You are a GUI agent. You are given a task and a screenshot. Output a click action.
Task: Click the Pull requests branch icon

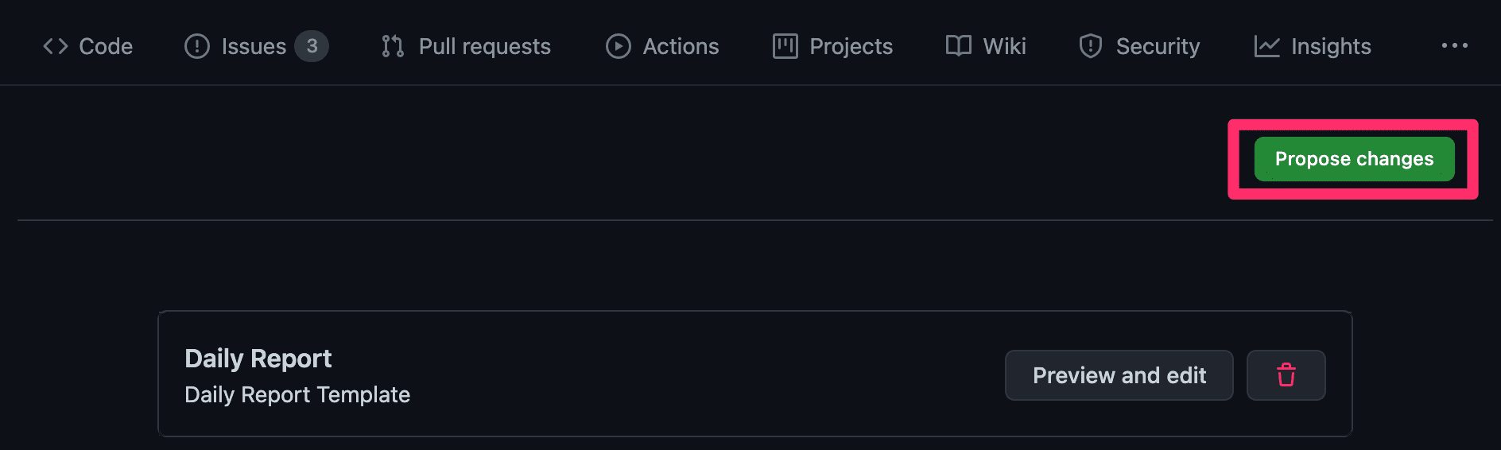(393, 46)
